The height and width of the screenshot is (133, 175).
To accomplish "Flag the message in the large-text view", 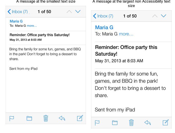I will (97, 123).
